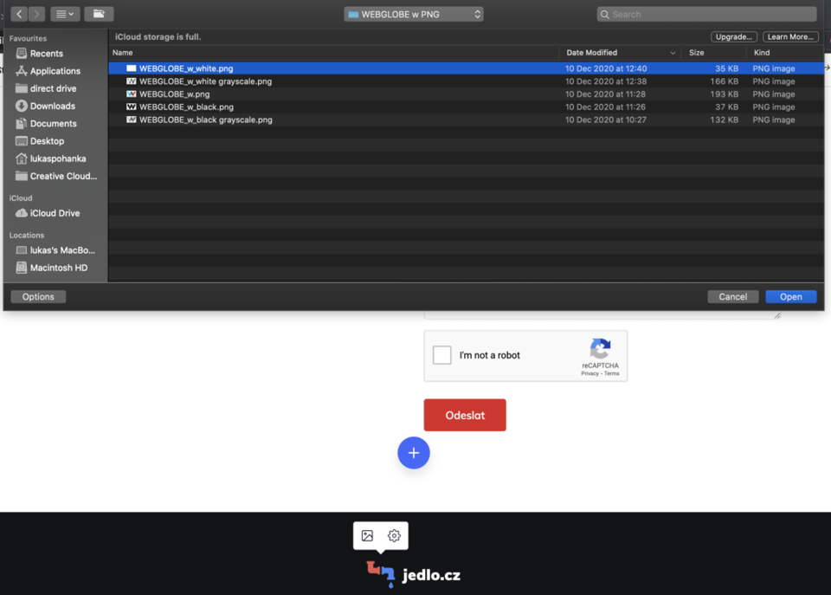Click the gear settings icon in popup
Screen dimensions: 831x595
[x=394, y=535]
